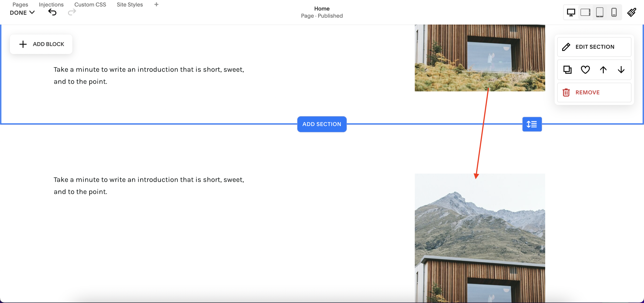Expand the DONE dropdown chevron

point(32,12)
